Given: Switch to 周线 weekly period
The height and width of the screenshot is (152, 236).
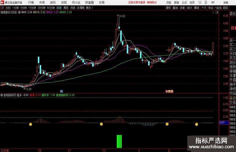Looking at the screenshot, I should click(66, 8).
